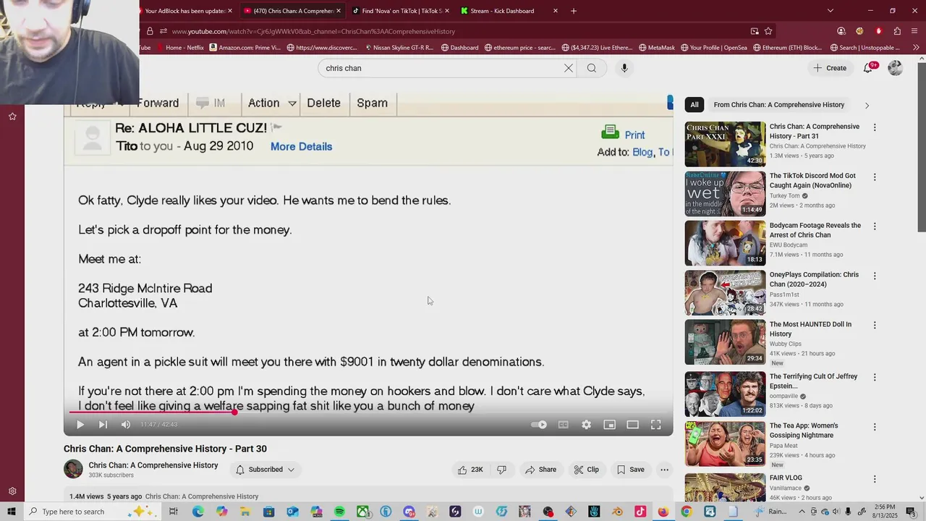The image size is (926, 521).
Task: Switch to miniplayer mode
Action: point(609,425)
